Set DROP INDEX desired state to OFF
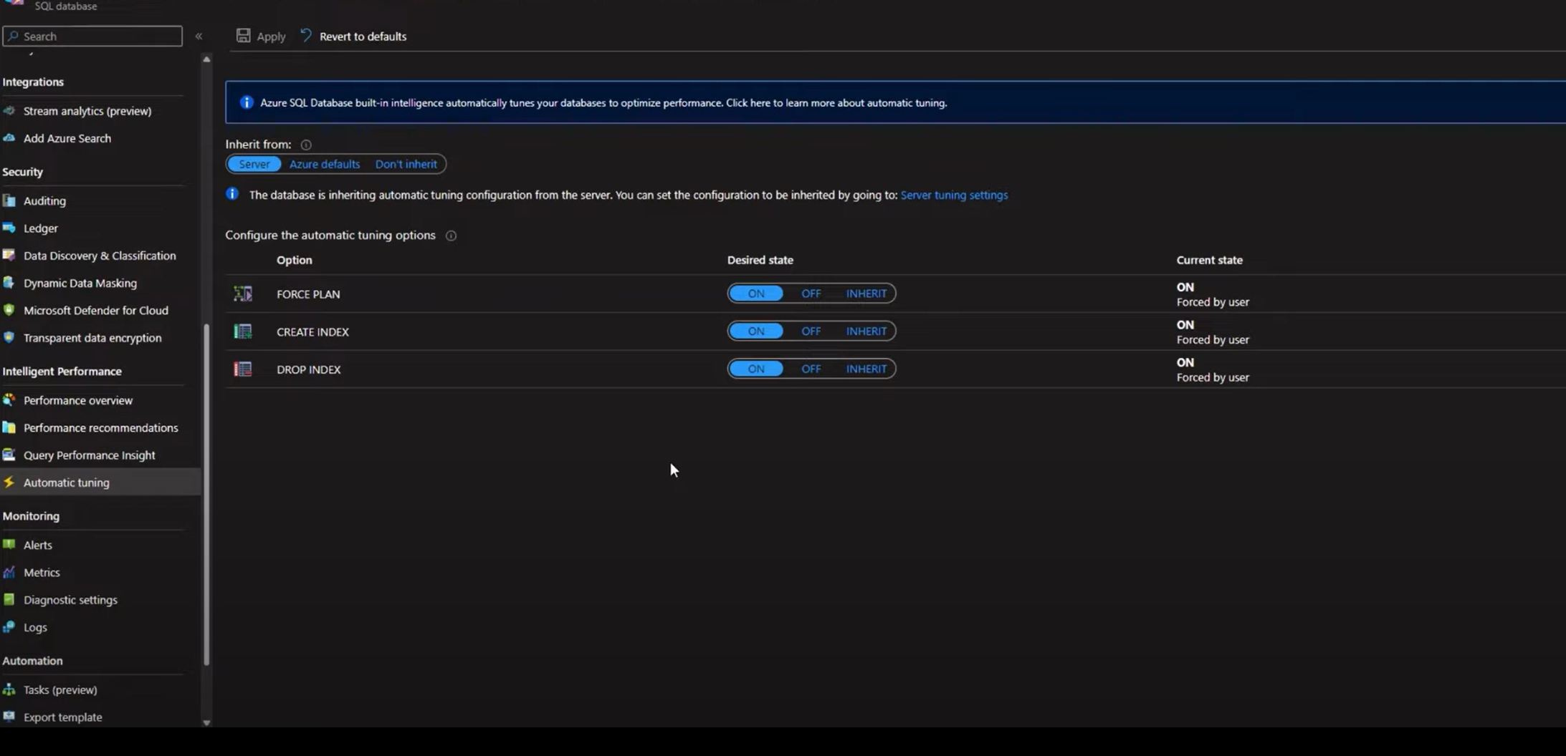Viewport: 1566px width, 756px height. (x=811, y=369)
